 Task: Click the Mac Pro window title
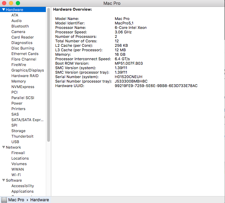(112, 3)
